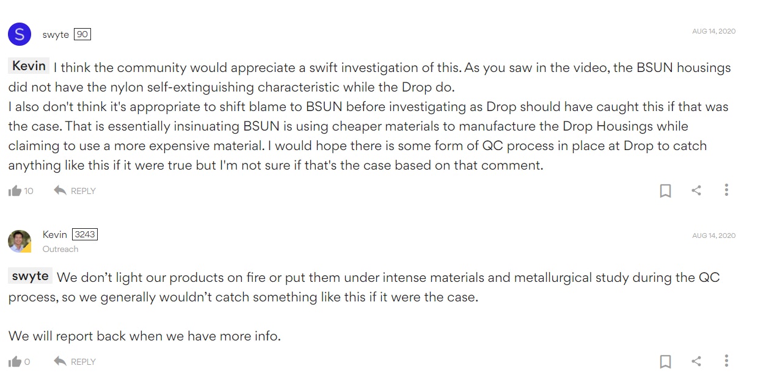Click swyte's reputation badge 90
The width and height of the screenshot is (769, 385).
pyautogui.click(x=82, y=35)
